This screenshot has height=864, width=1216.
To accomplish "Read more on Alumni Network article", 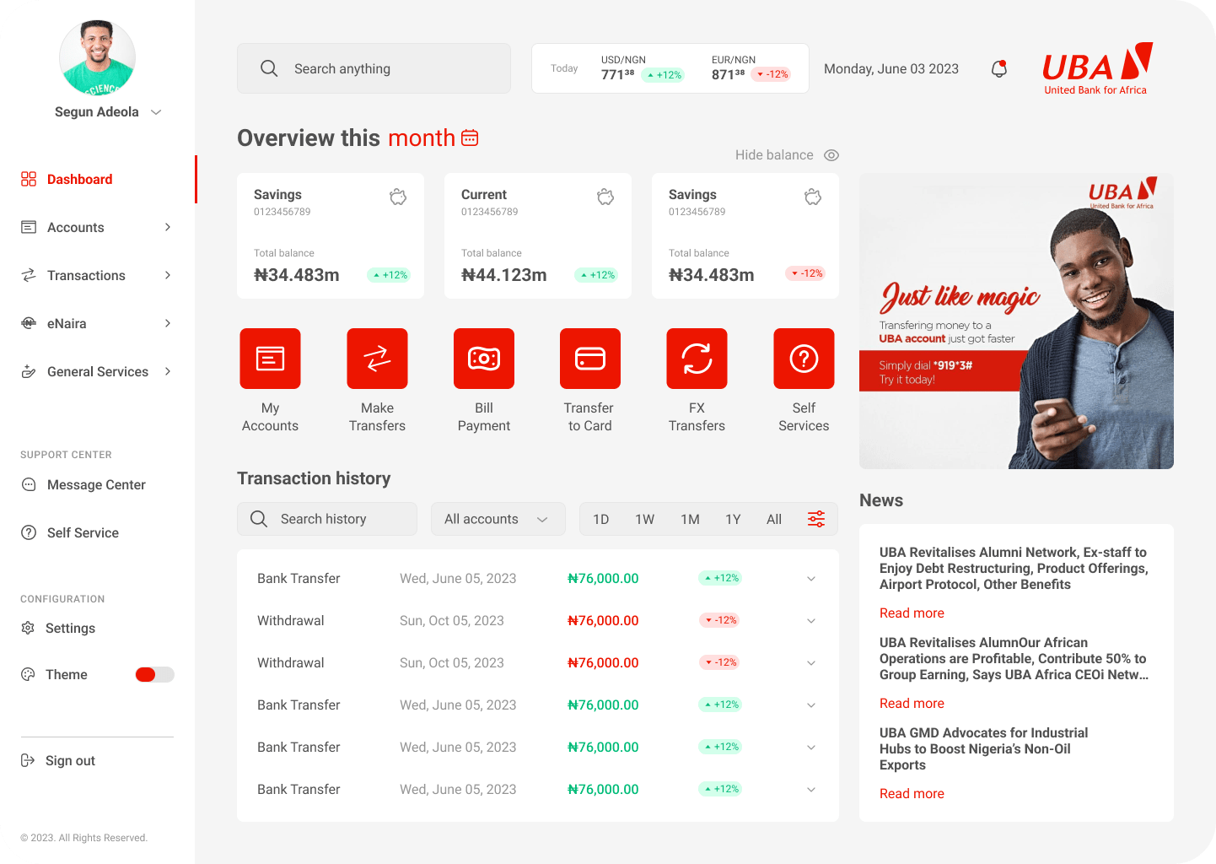I will [912, 613].
